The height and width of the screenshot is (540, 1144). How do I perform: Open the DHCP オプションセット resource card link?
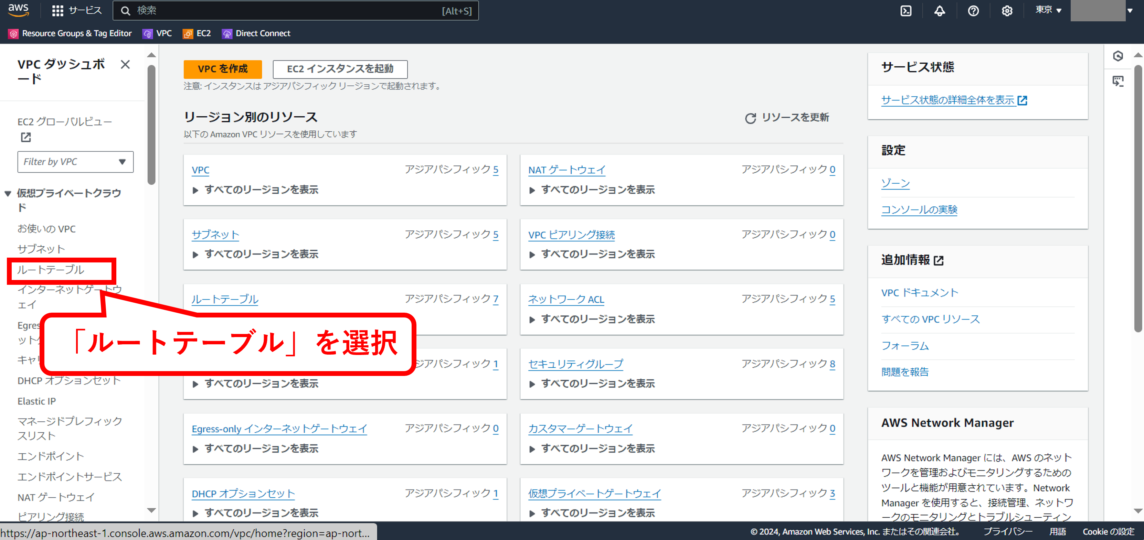click(x=243, y=494)
